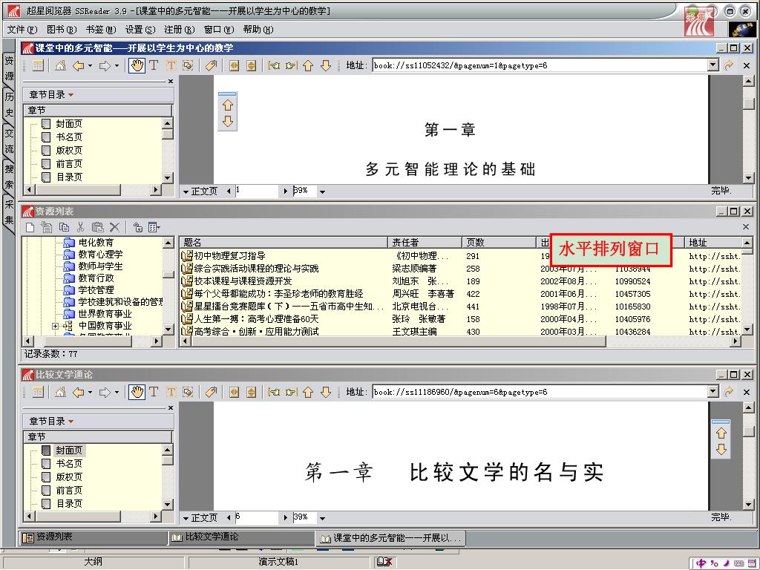
Task: Click page number field in top reader
Action: click(x=256, y=191)
